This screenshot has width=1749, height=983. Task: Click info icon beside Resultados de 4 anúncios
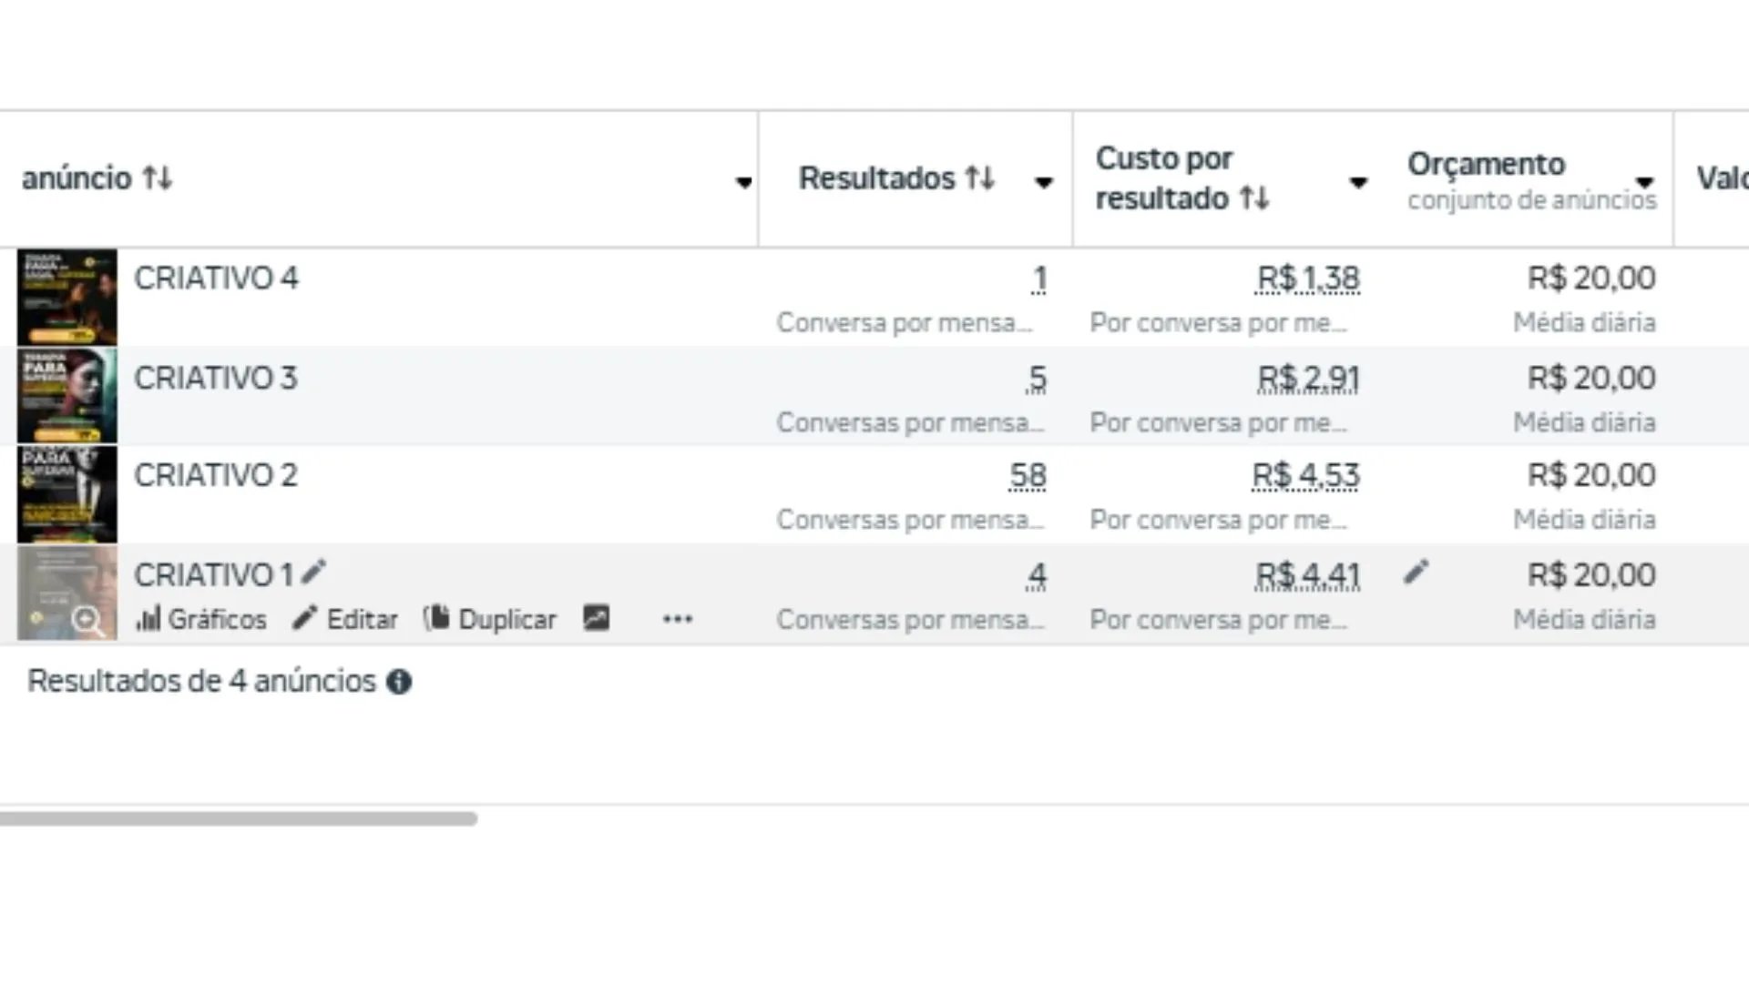[x=399, y=682]
